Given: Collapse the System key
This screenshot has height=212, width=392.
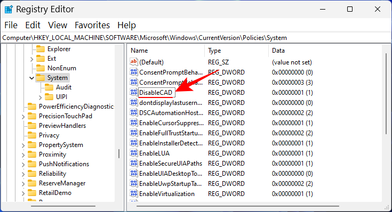Looking at the screenshot, I should [x=31, y=78].
